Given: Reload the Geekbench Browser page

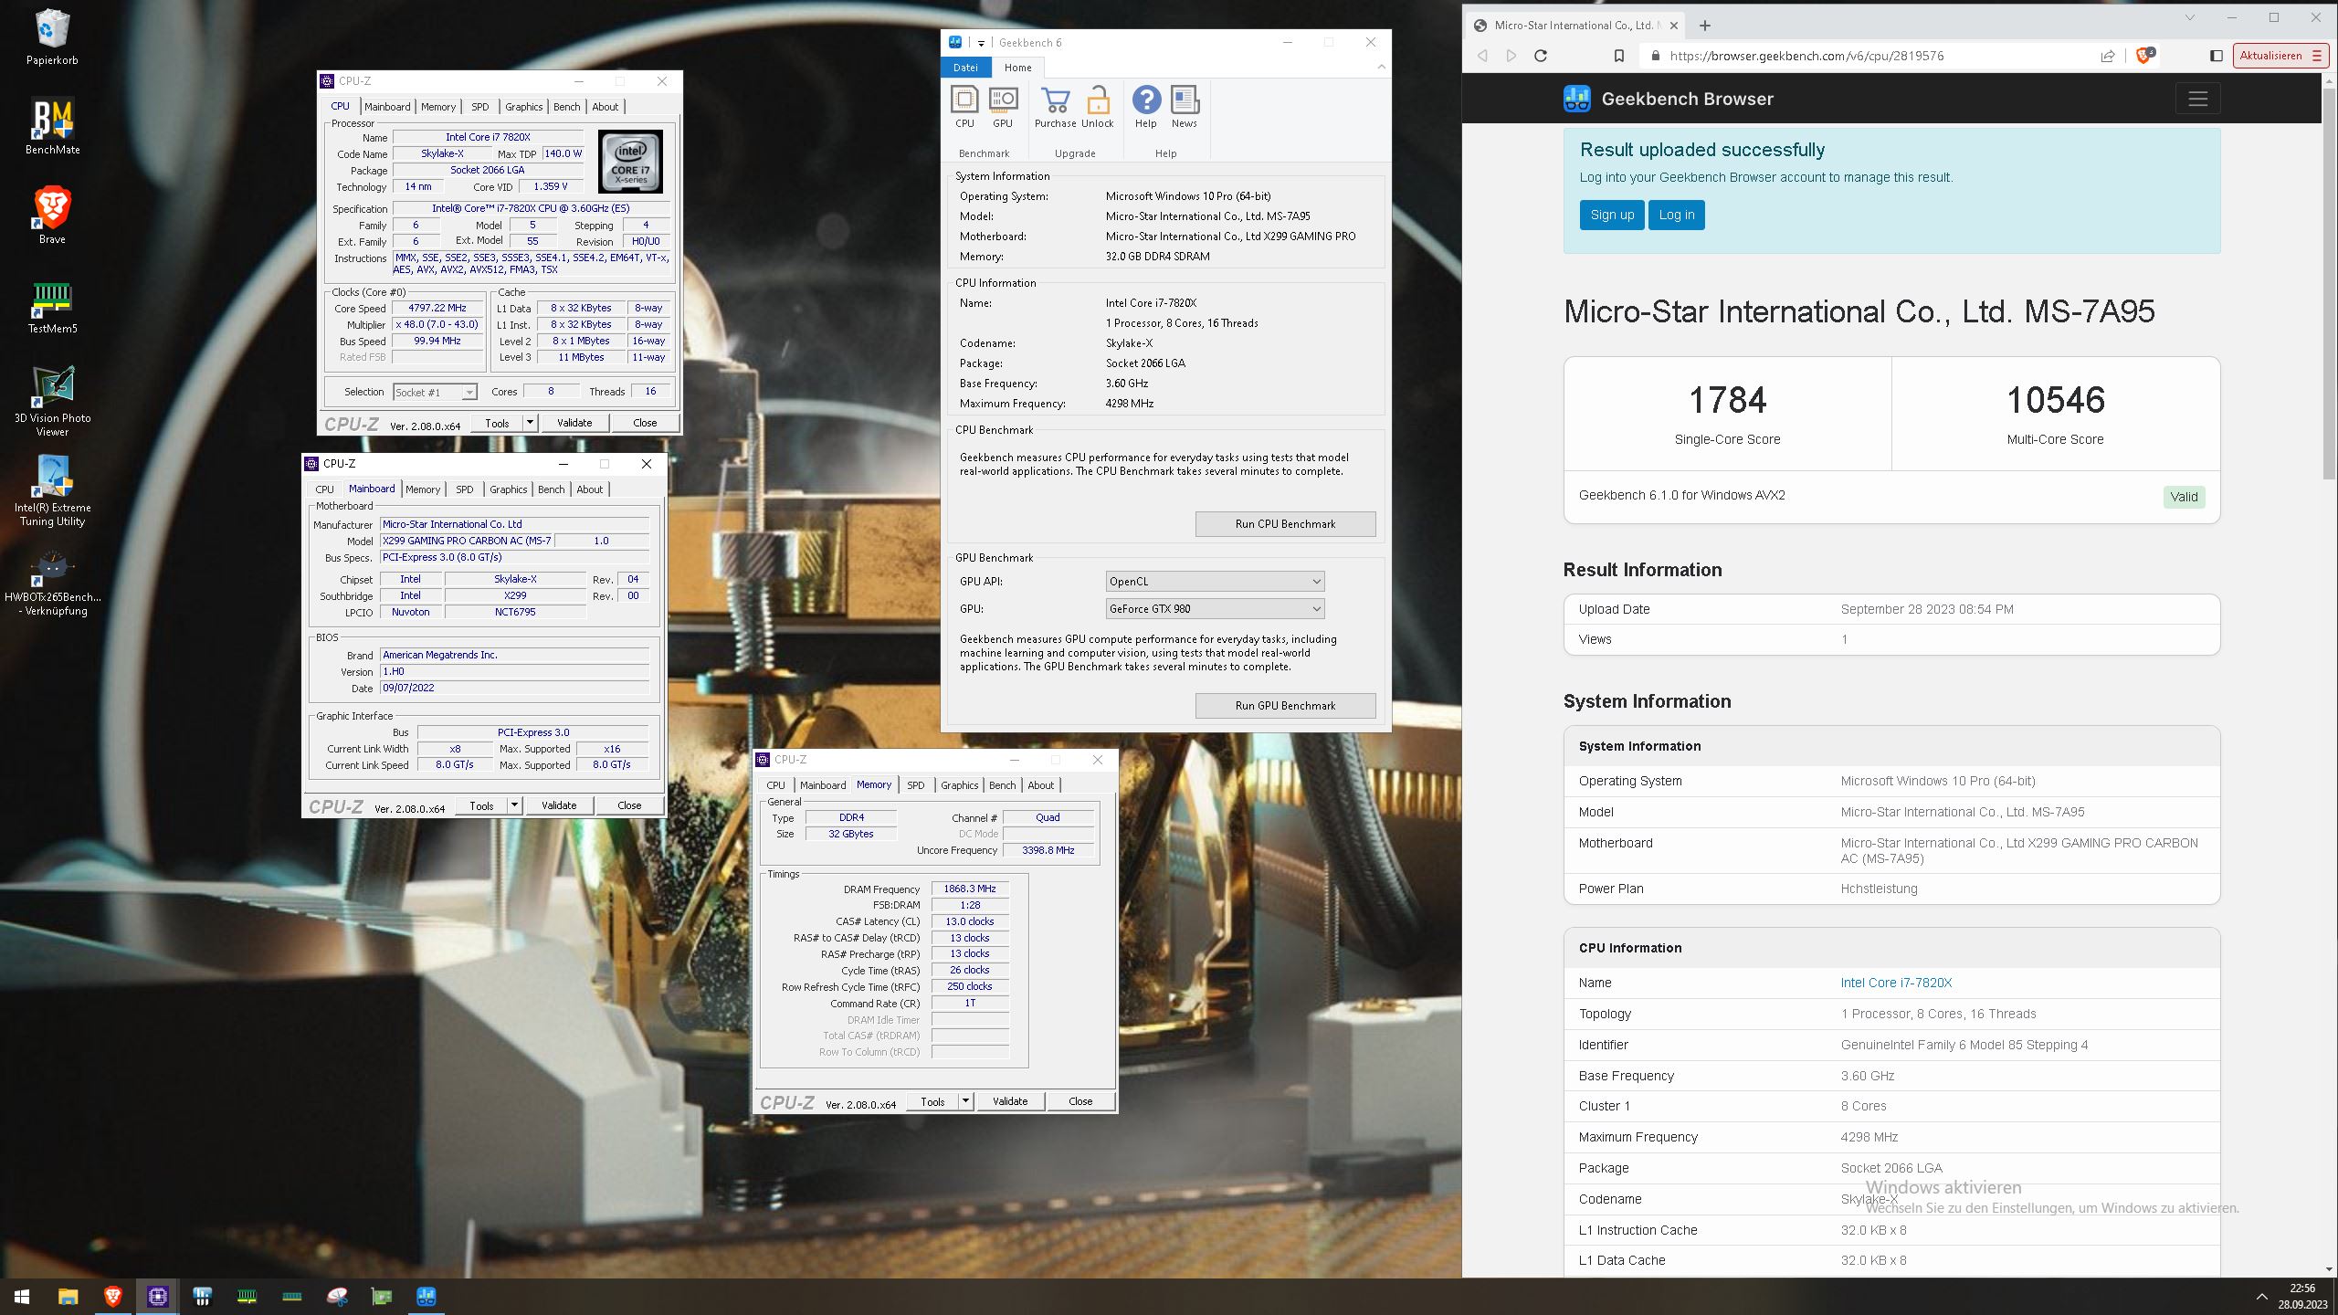Looking at the screenshot, I should pyautogui.click(x=1541, y=56).
